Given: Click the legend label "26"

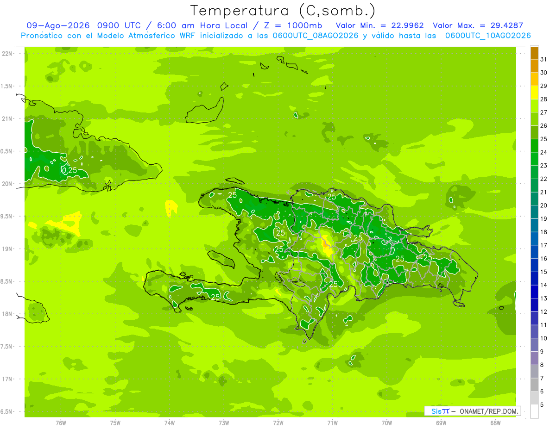Looking at the screenshot, I should (x=544, y=125).
